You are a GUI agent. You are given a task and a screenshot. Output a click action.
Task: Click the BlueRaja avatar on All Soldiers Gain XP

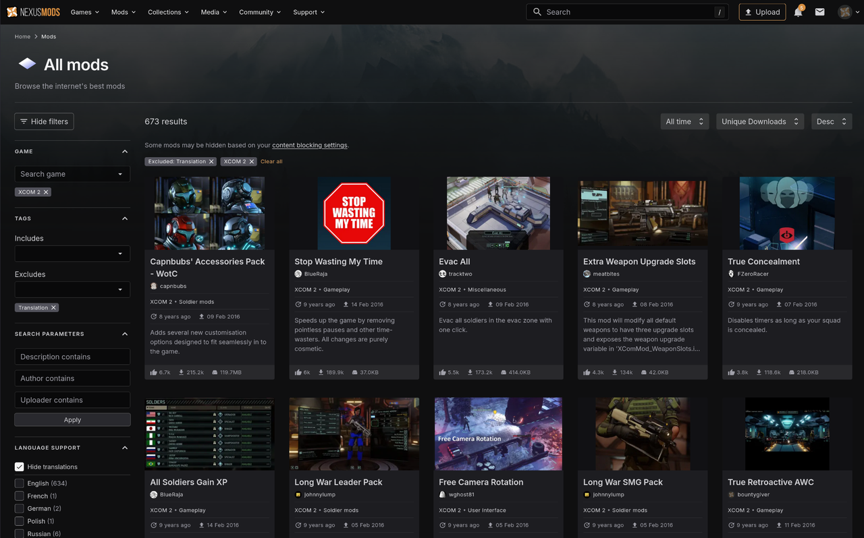click(154, 494)
